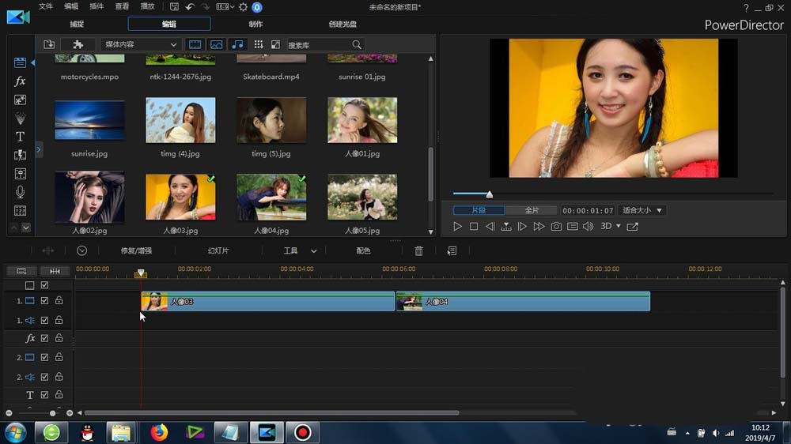Open the Title room (T icon)
The width and height of the screenshot is (791, 444).
point(20,137)
